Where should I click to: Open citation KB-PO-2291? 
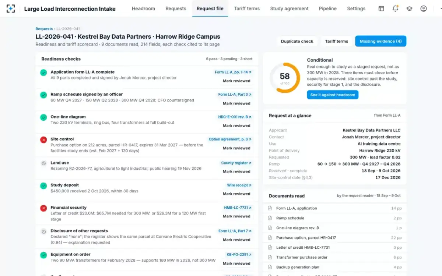[239, 255]
